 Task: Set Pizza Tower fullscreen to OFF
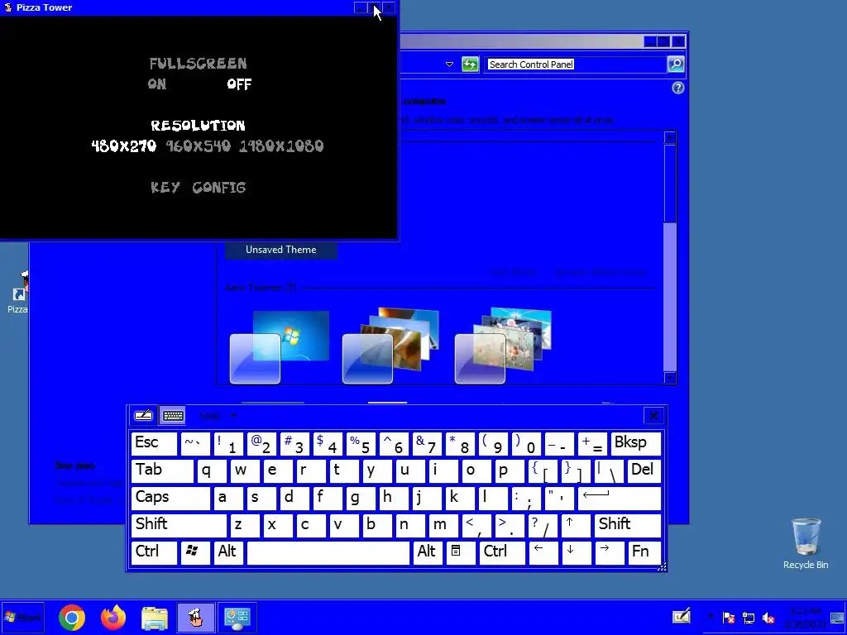pos(239,84)
